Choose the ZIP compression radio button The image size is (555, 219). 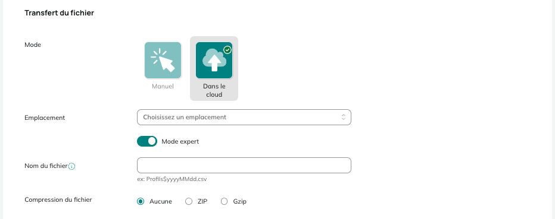pos(189,202)
